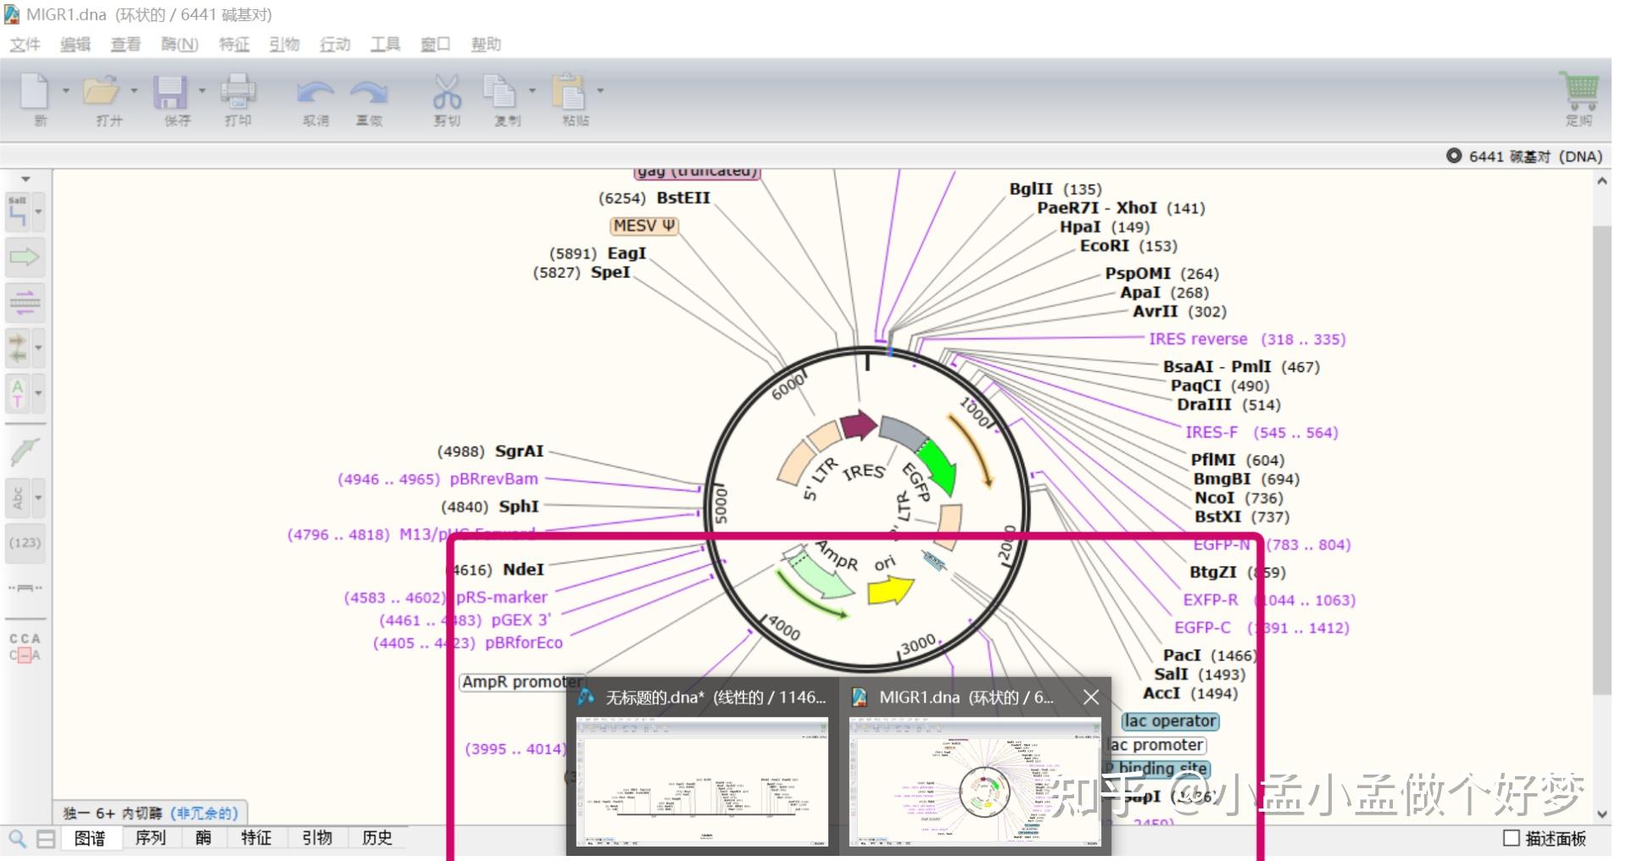1626x861 pixels.
Task: Click the vertical scrollbar on map view
Action: tap(1601, 458)
